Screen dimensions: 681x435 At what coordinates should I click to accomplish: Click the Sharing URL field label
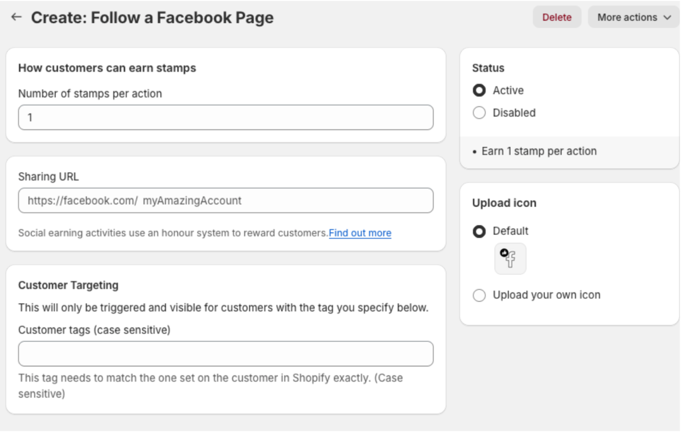pyautogui.click(x=48, y=177)
